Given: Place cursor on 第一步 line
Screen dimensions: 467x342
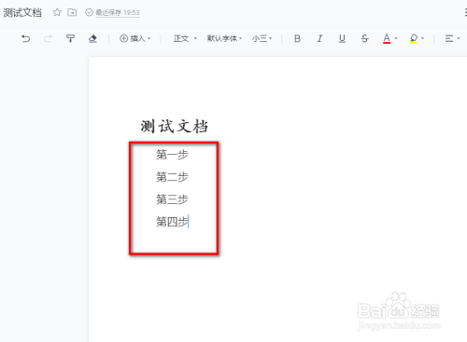Looking at the screenshot, I should click(172, 155).
